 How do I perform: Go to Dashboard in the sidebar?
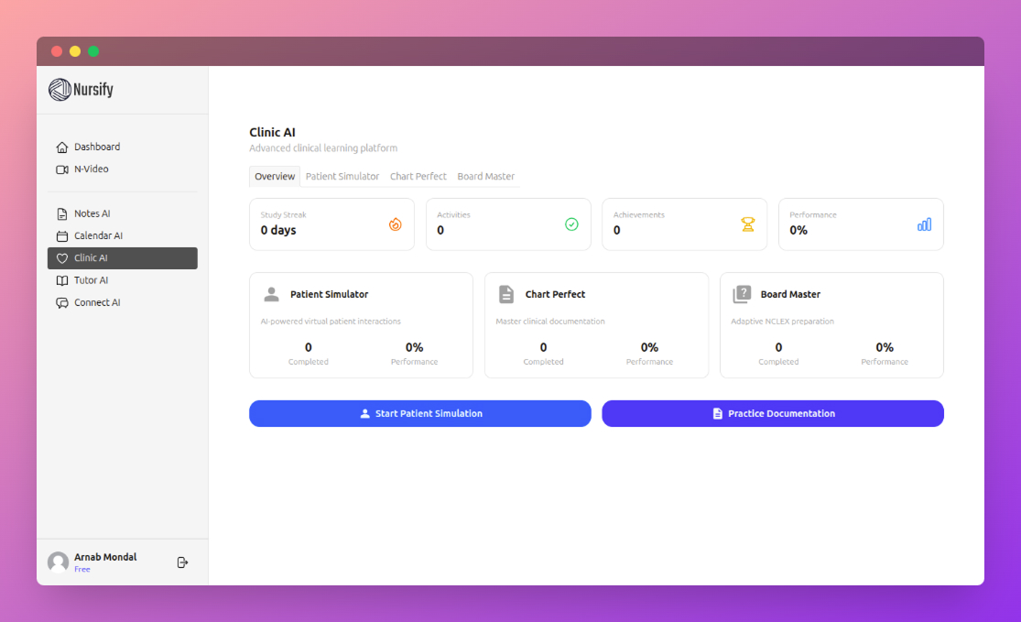pos(123,147)
